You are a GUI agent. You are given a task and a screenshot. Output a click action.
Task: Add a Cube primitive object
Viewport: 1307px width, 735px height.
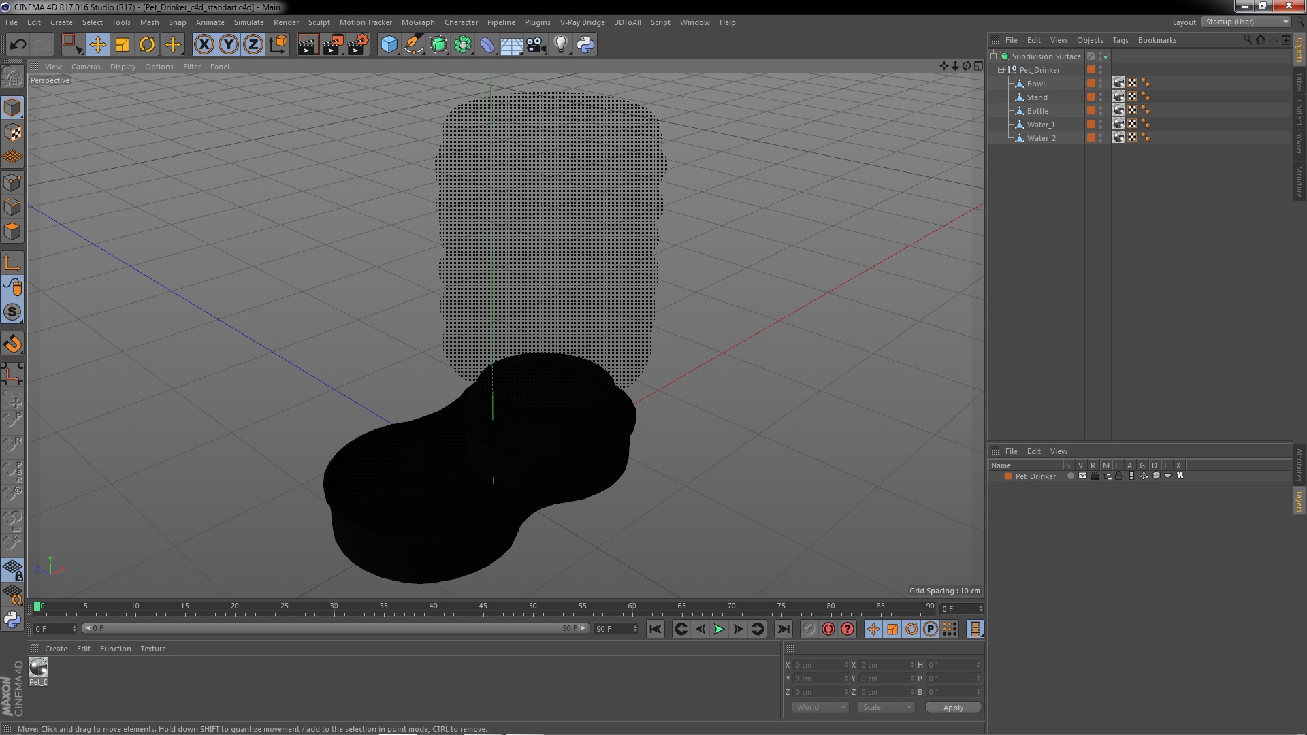pos(389,45)
